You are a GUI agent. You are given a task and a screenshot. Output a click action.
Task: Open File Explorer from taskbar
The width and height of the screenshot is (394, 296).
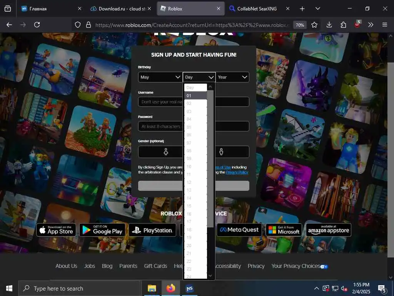(152, 288)
